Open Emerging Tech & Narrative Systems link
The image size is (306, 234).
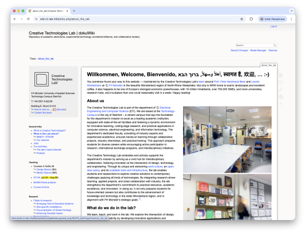point(55,204)
